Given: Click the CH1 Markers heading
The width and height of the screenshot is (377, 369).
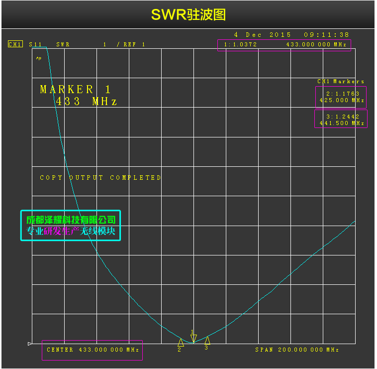Looking at the screenshot, I should pyautogui.click(x=341, y=82).
